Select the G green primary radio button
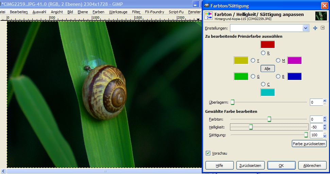330x174 pixels. click(x=253, y=76)
